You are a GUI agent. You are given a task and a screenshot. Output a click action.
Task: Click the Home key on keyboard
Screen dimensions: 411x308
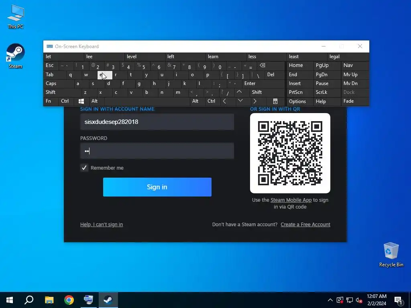coord(300,65)
